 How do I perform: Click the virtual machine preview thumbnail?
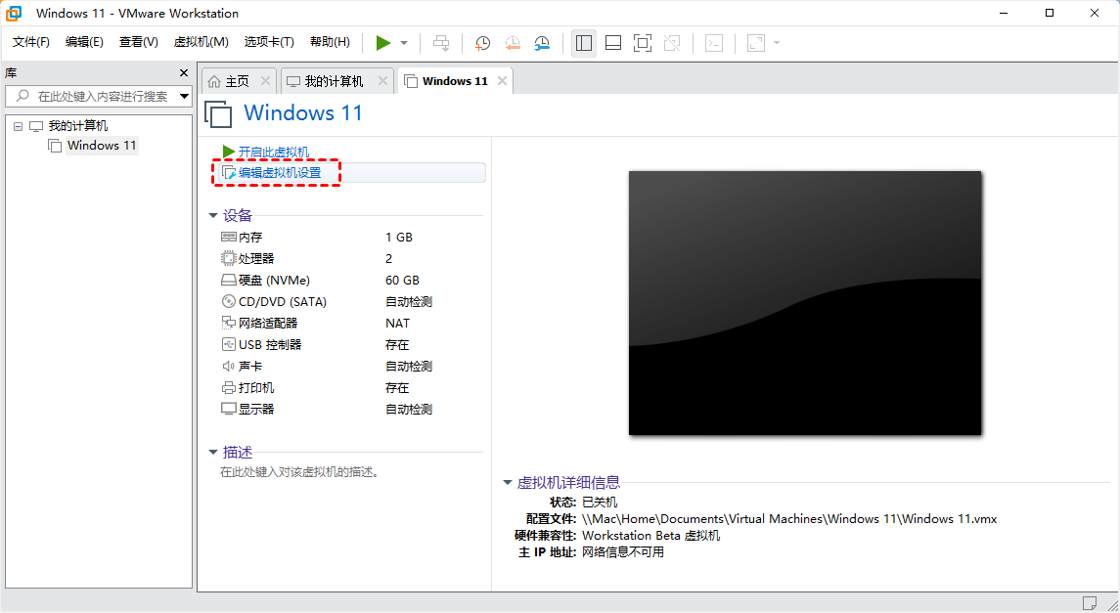pos(804,303)
